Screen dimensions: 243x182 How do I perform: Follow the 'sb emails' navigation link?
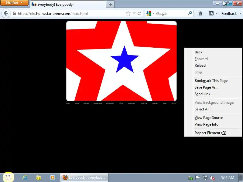click(x=132, y=103)
